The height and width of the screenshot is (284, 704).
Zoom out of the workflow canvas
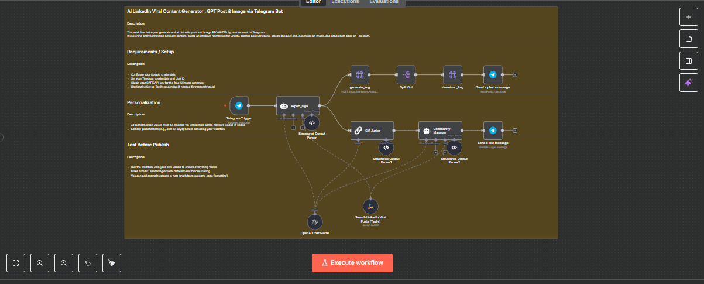coord(64,263)
